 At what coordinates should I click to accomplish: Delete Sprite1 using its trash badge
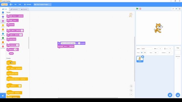[143, 57]
